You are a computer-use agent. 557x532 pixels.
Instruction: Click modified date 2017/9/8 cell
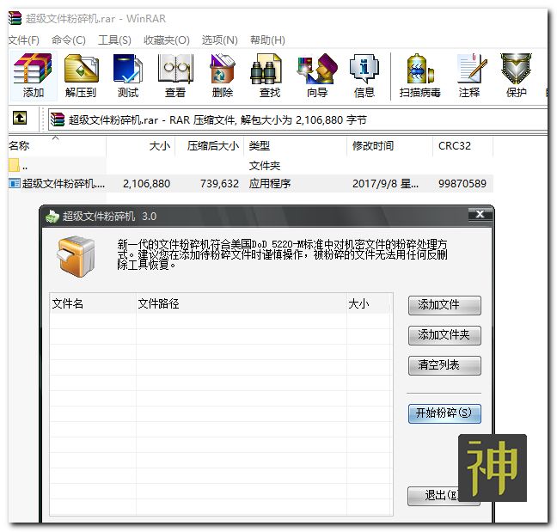385,183
